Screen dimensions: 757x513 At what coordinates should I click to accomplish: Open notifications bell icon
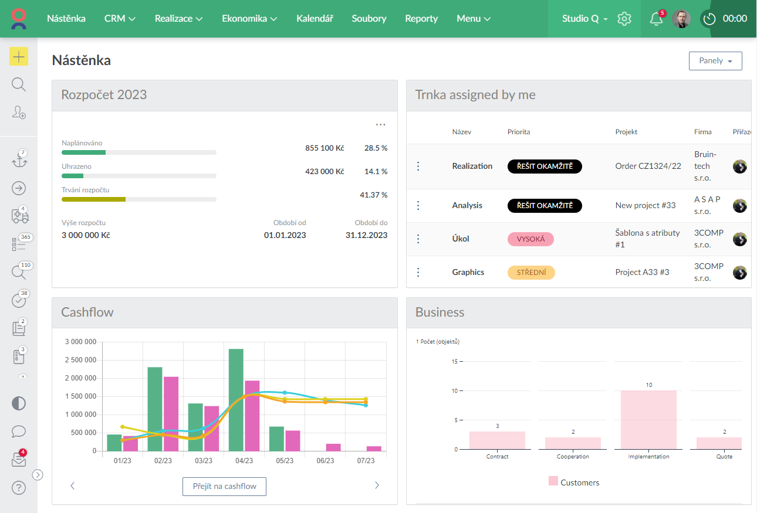click(x=656, y=19)
